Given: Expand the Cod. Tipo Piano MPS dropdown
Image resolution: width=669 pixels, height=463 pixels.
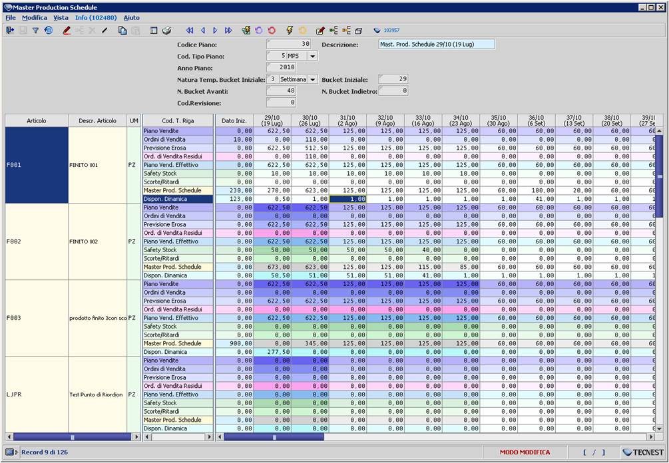Looking at the screenshot, I should (313, 56).
